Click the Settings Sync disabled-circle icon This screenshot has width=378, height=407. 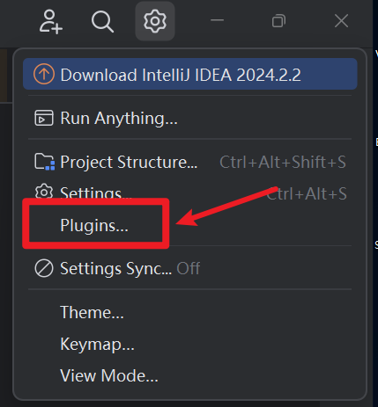(x=44, y=268)
